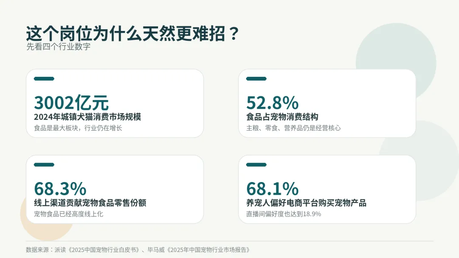This screenshot has height=258, width=459.
Task: Select the 食品占宠物消费结构 heading
Action: [x=282, y=117]
